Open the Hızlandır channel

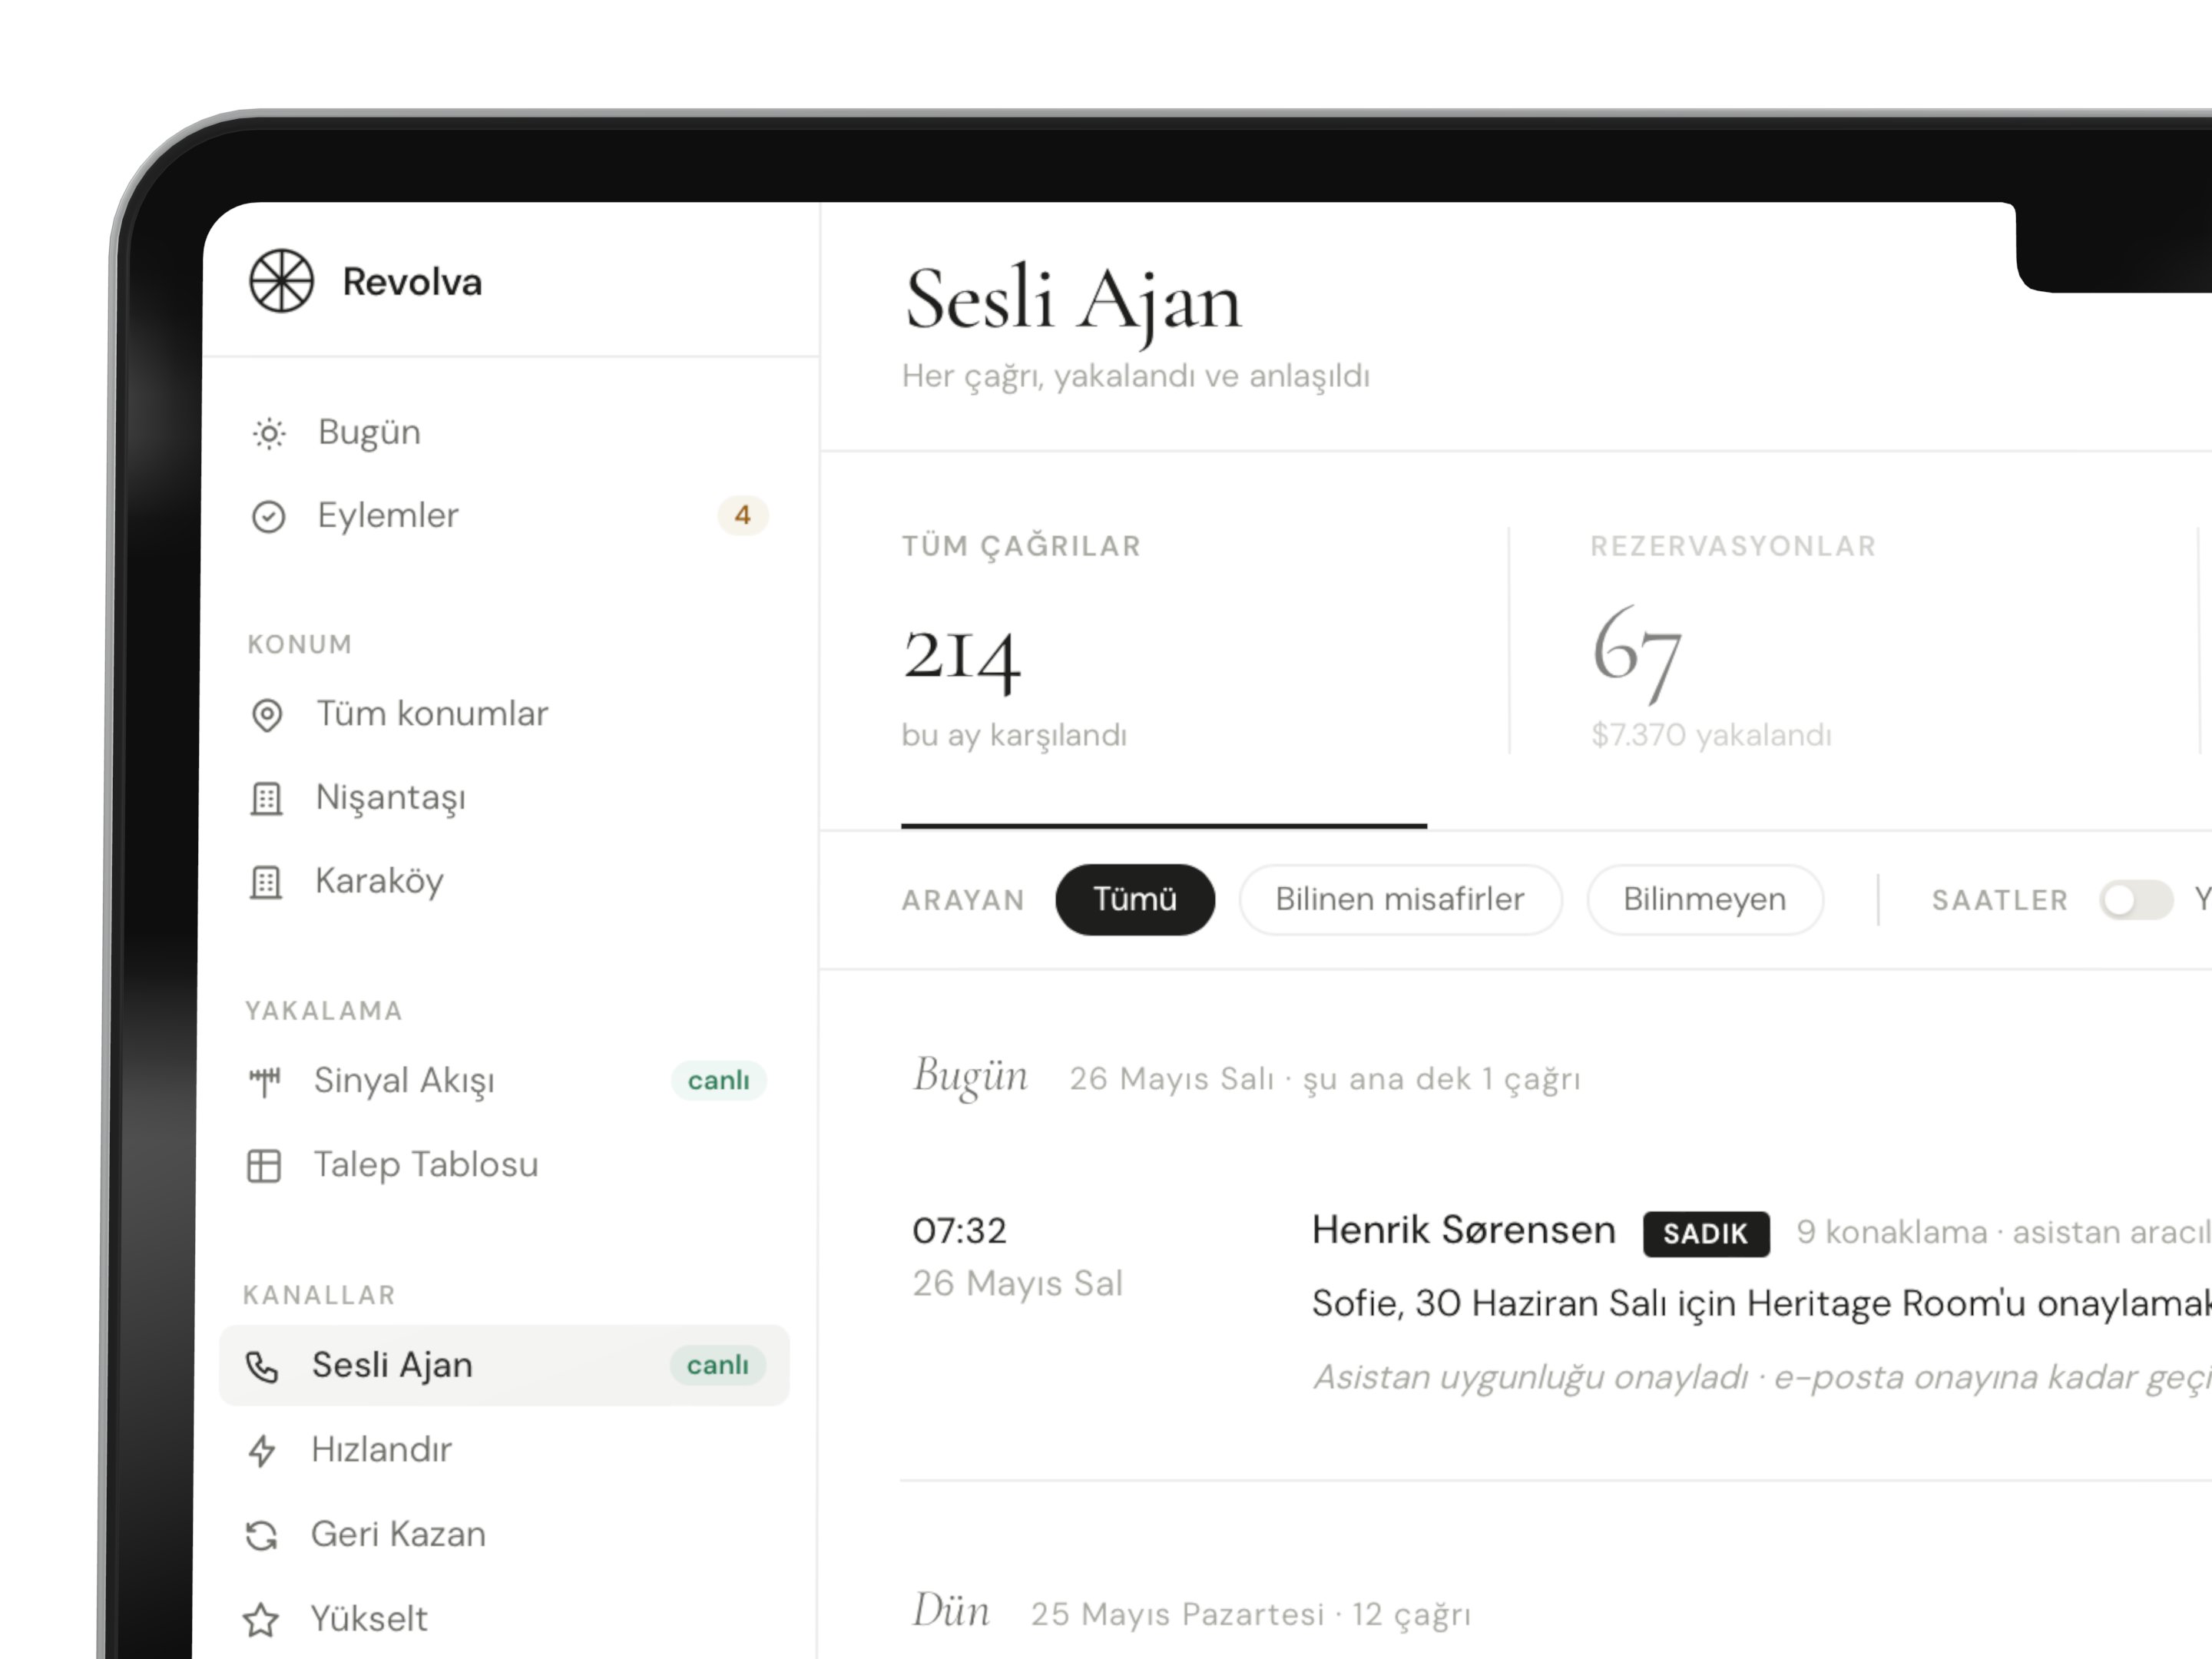pos(381,1449)
